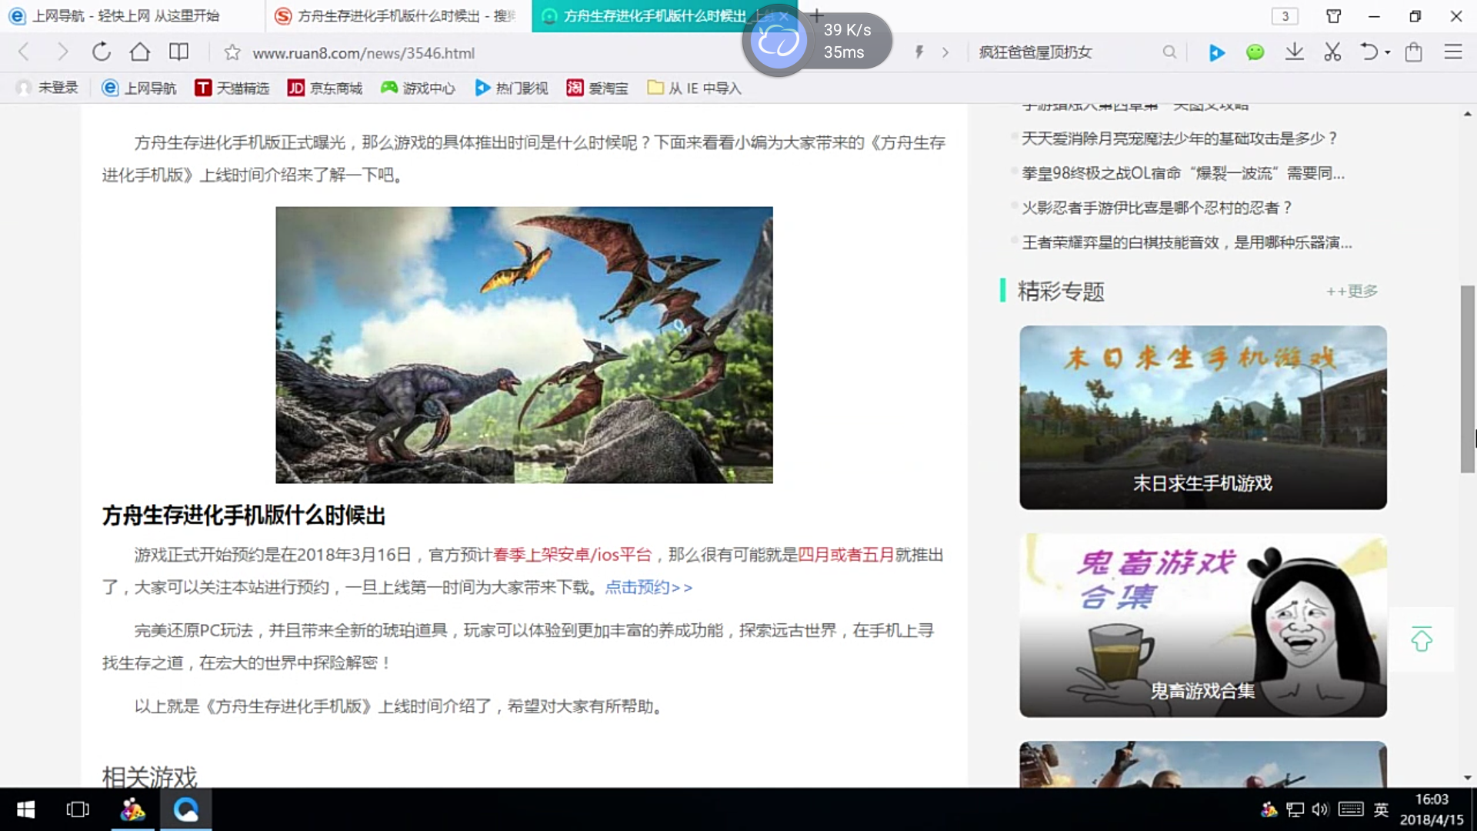Open the skin shirt icon in title bar
This screenshot has width=1477, height=831.
1334,16
